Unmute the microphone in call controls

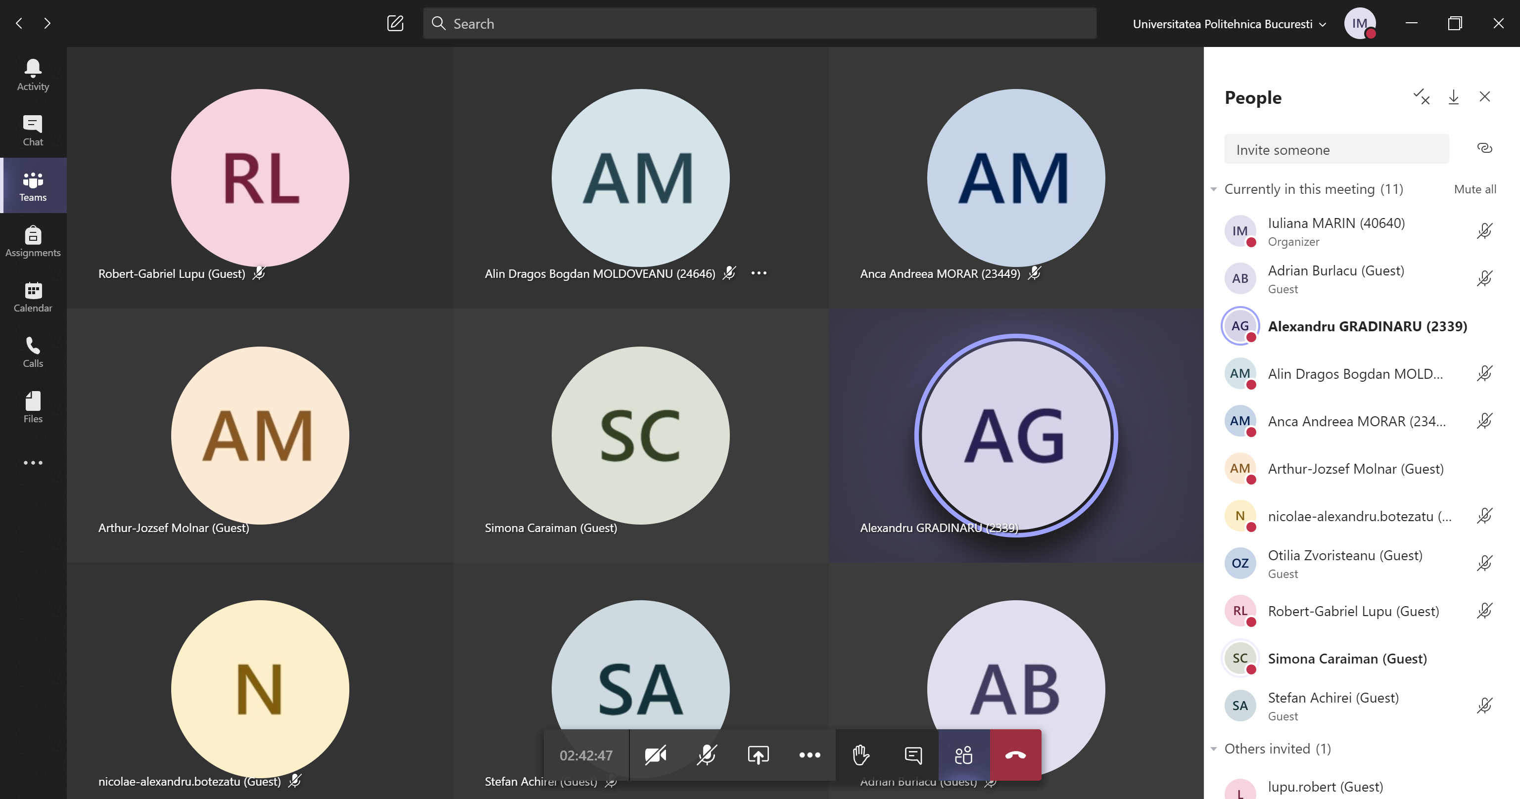tap(706, 755)
